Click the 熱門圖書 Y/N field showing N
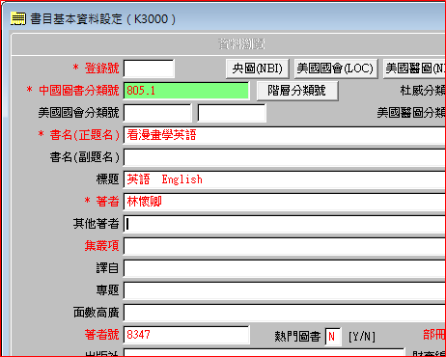 333,337
